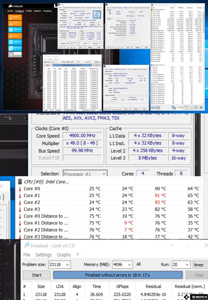This screenshot has width=208, height=300.
Task: Switch to SPD tab in the CPU-Z Memory window
Action: (131, 8)
